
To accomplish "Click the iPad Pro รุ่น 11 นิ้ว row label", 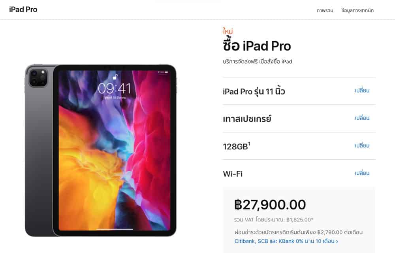I will coord(254,91).
